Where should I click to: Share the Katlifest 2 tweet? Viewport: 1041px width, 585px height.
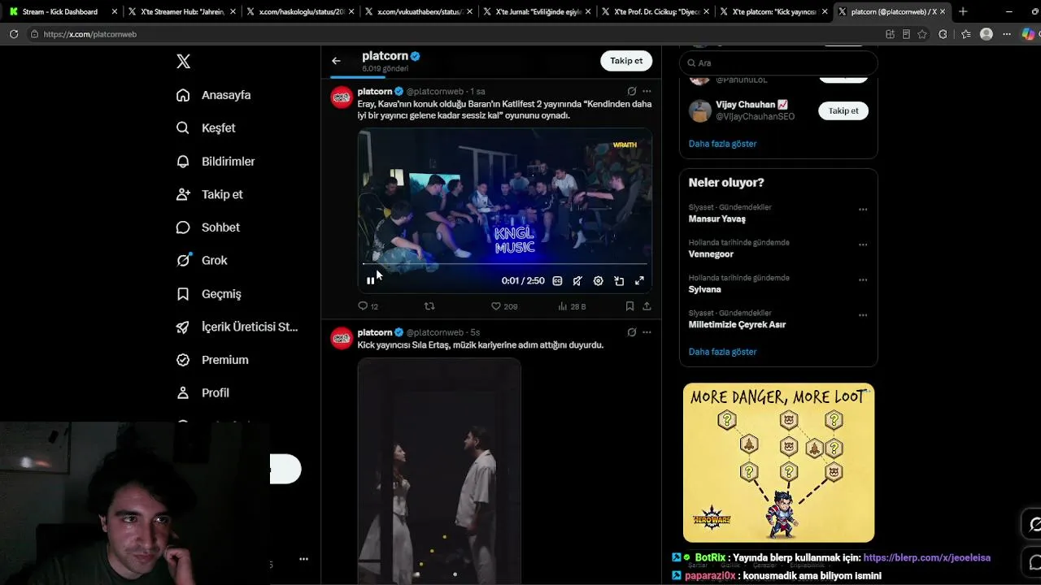pyautogui.click(x=647, y=306)
